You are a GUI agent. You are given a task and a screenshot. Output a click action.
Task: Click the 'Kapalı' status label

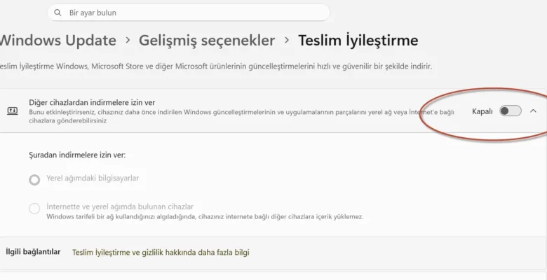point(482,111)
